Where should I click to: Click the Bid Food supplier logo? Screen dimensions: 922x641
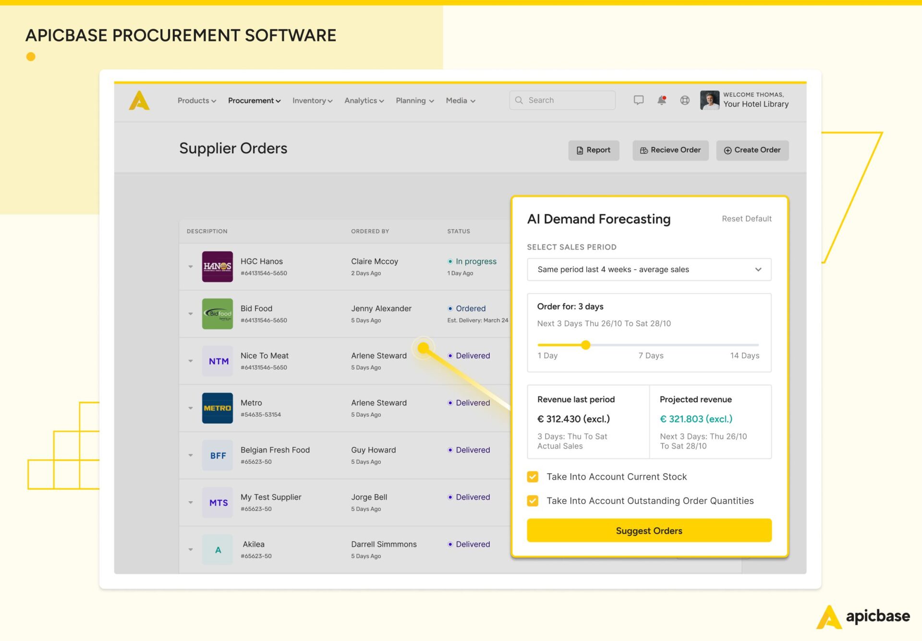tap(218, 314)
